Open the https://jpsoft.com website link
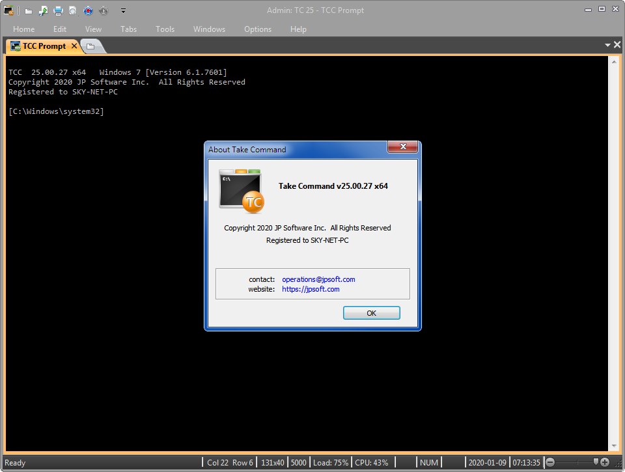 (311, 289)
